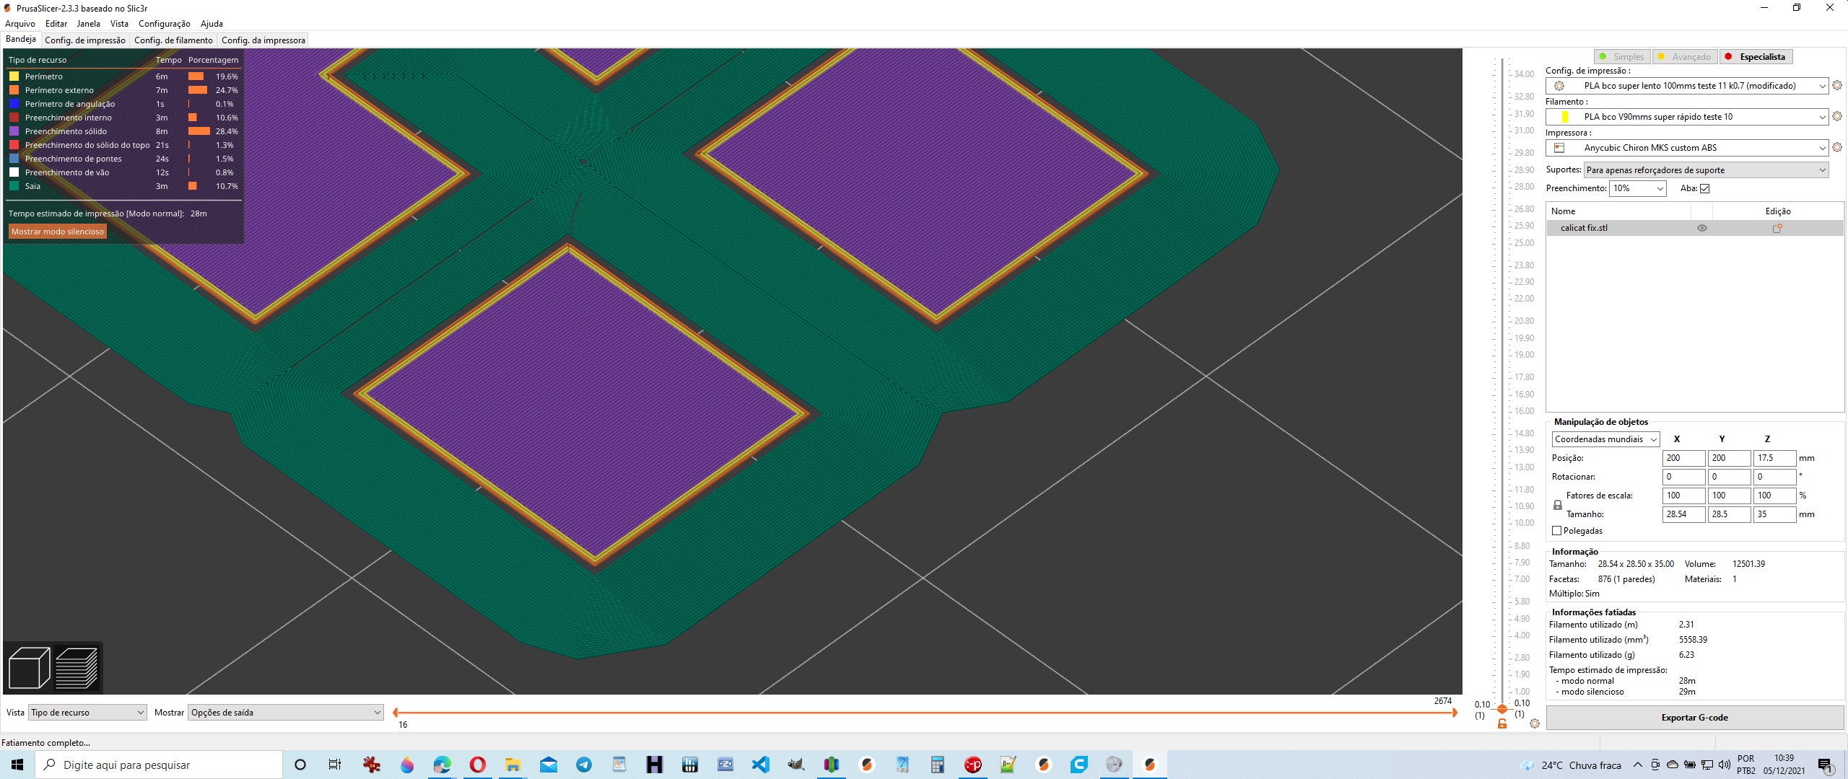
Task: Open layer slider settings gear icon
Action: (x=1535, y=723)
